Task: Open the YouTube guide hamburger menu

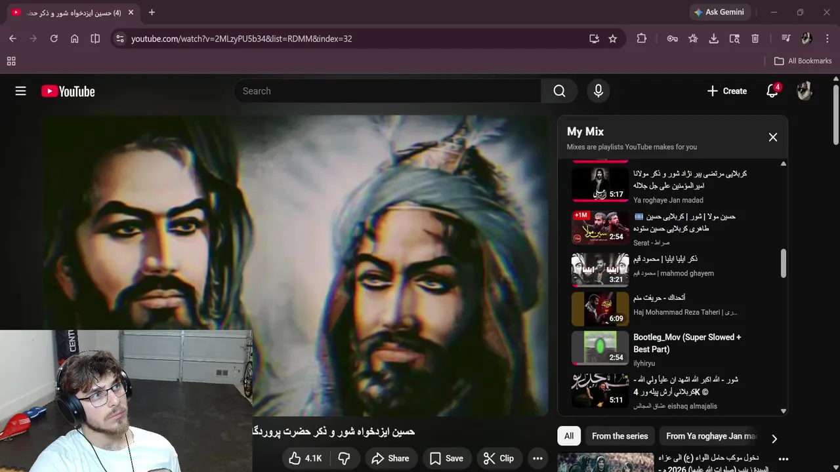Action: pos(20,91)
